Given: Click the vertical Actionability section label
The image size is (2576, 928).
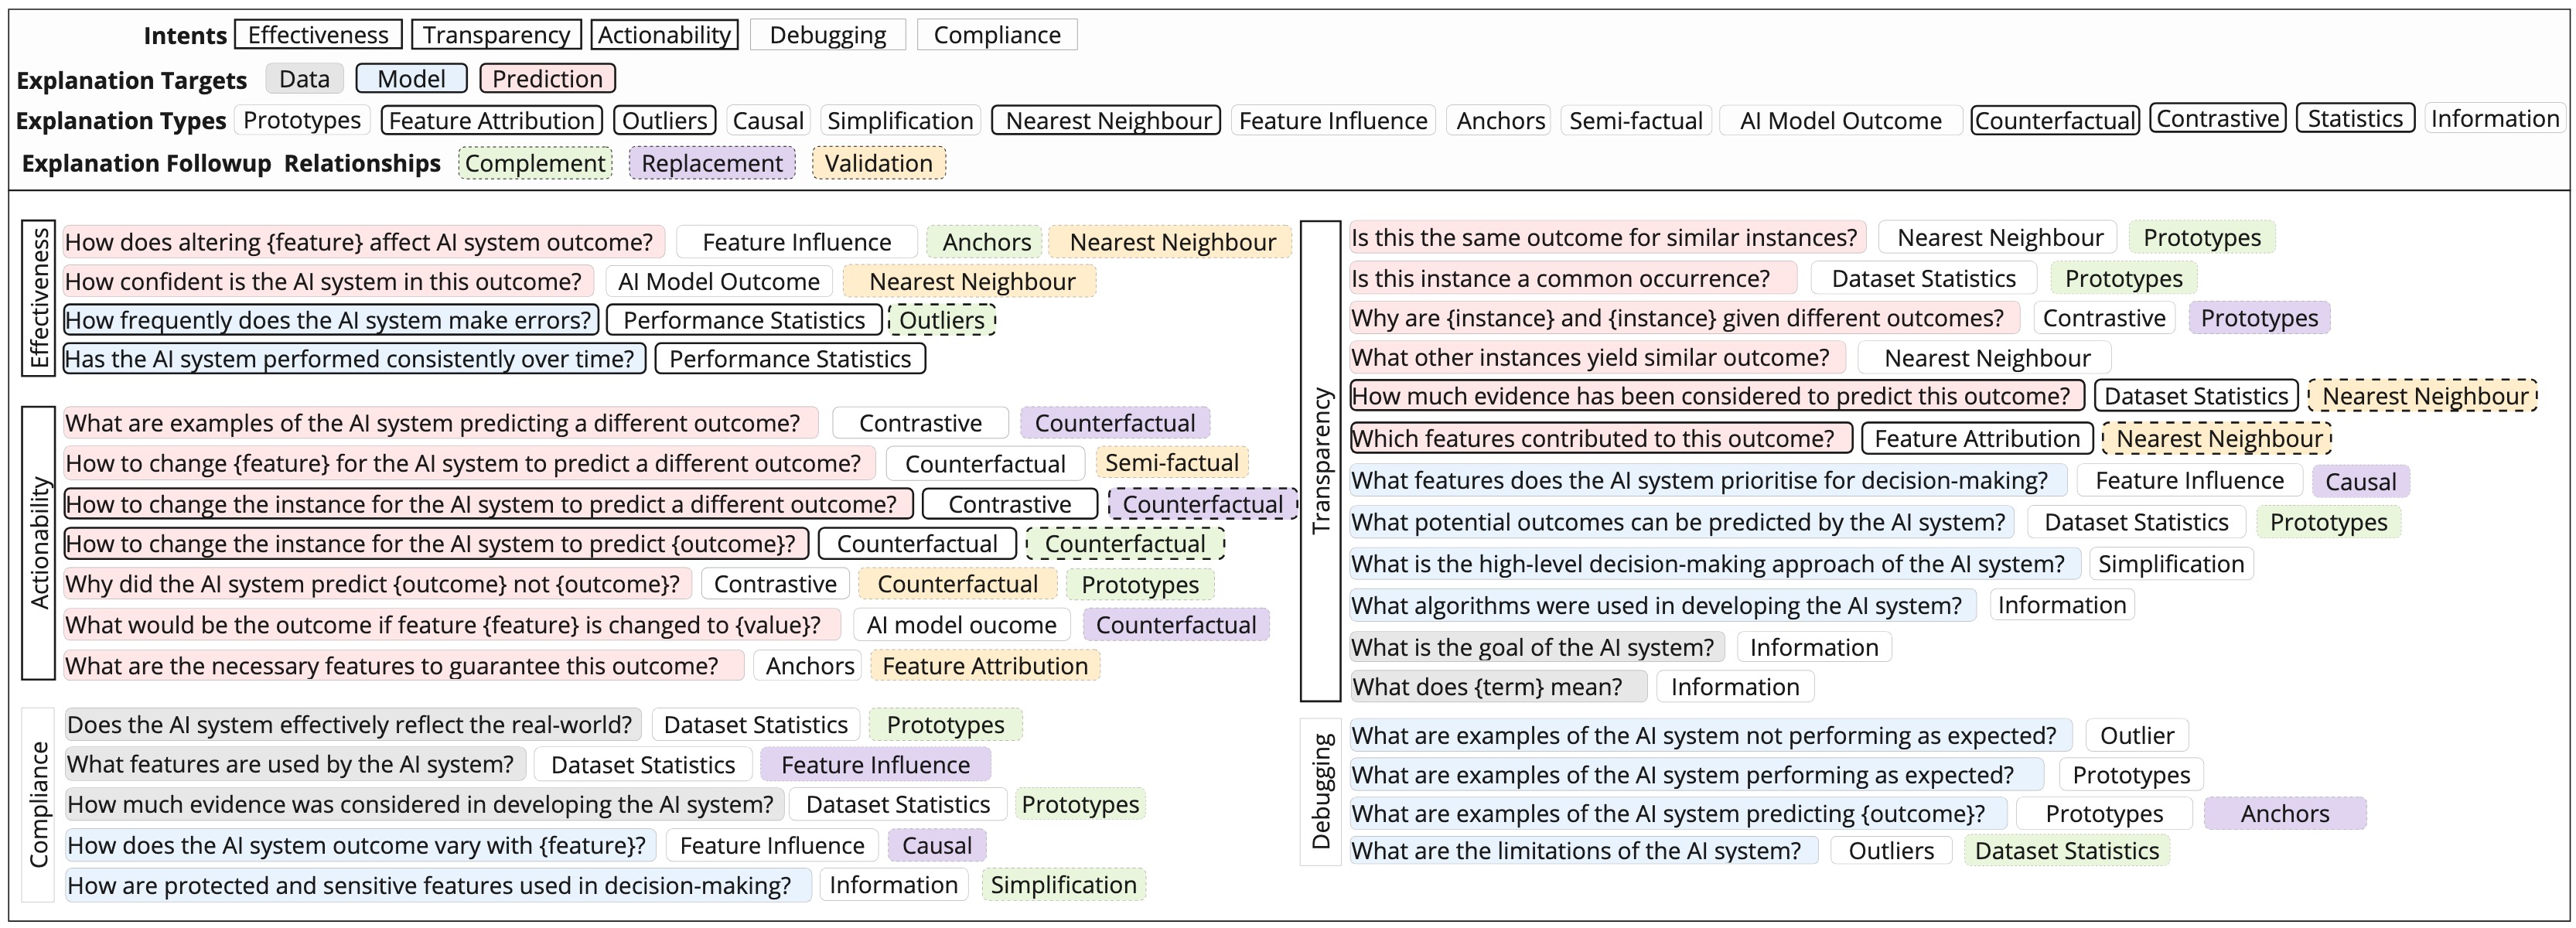Looking at the screenshot, I should (39, 543).
